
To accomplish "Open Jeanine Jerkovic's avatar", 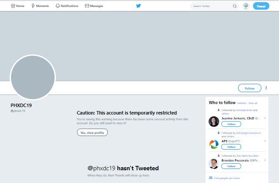I will click(x=214, y=122).
